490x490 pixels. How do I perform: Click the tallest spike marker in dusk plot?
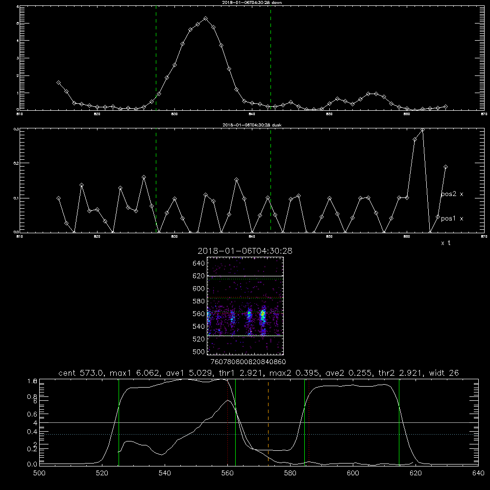(422, 130)
